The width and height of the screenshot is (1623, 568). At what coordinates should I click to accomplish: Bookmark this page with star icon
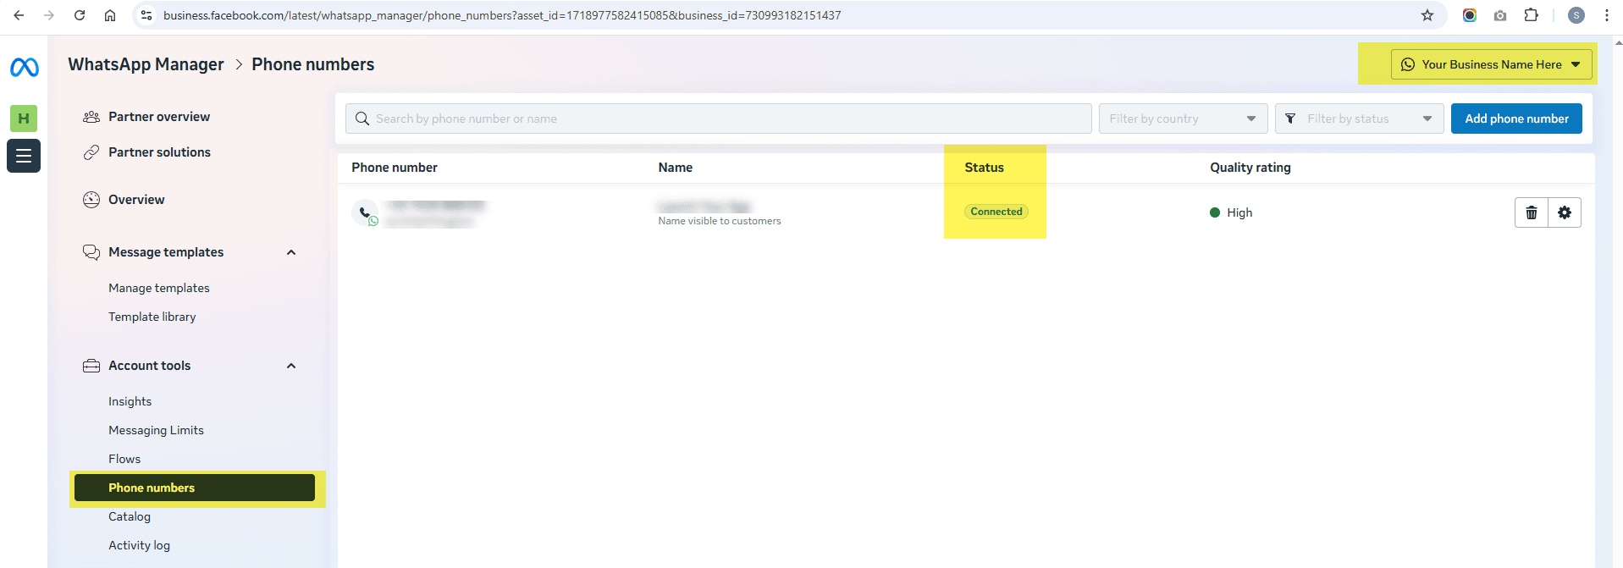coord(1427,15)
